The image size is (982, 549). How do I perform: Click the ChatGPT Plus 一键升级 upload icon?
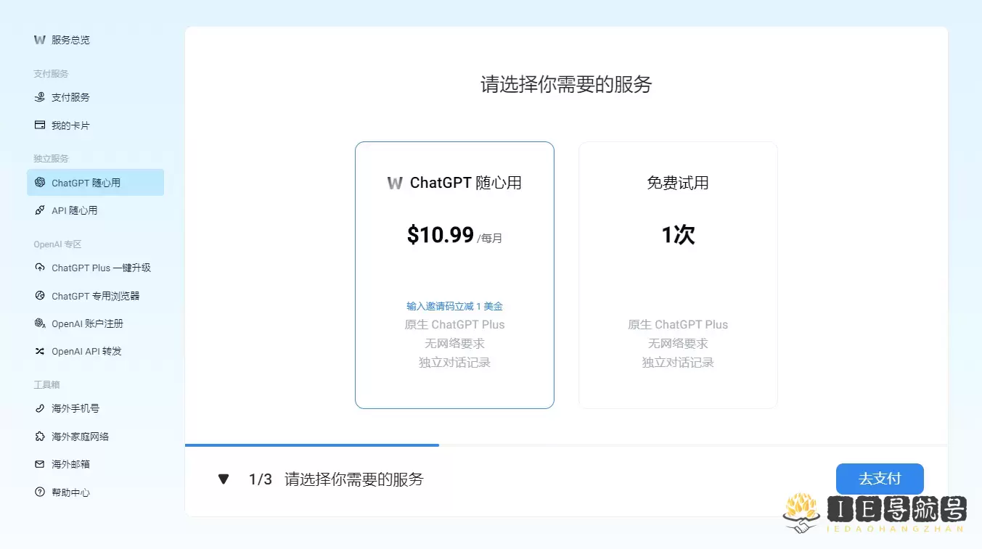pos(40,268)
